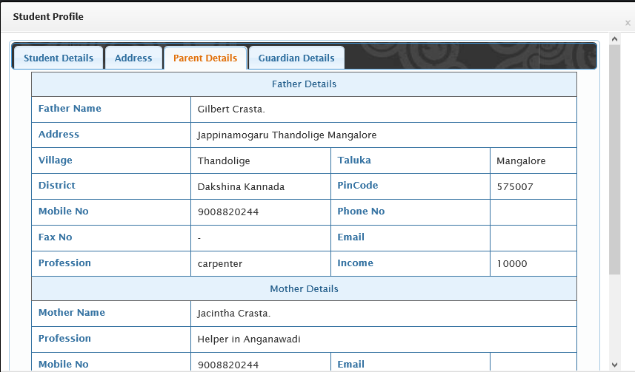Click the Phone No label

[361, 211]
